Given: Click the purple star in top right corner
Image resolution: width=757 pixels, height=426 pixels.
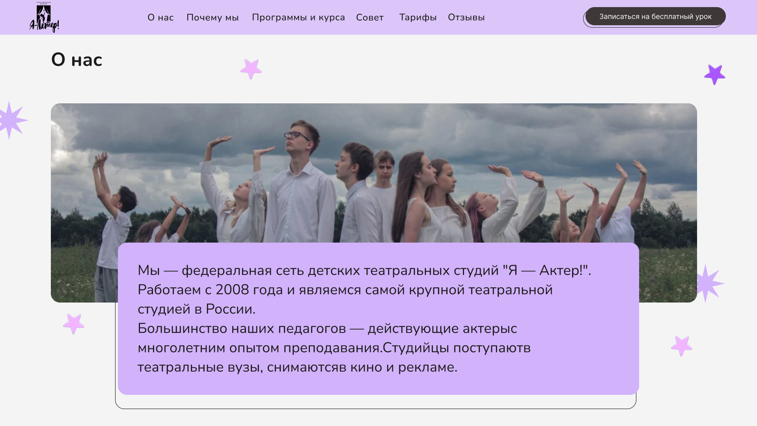Looking at the screenshot, I should (714, 75).
